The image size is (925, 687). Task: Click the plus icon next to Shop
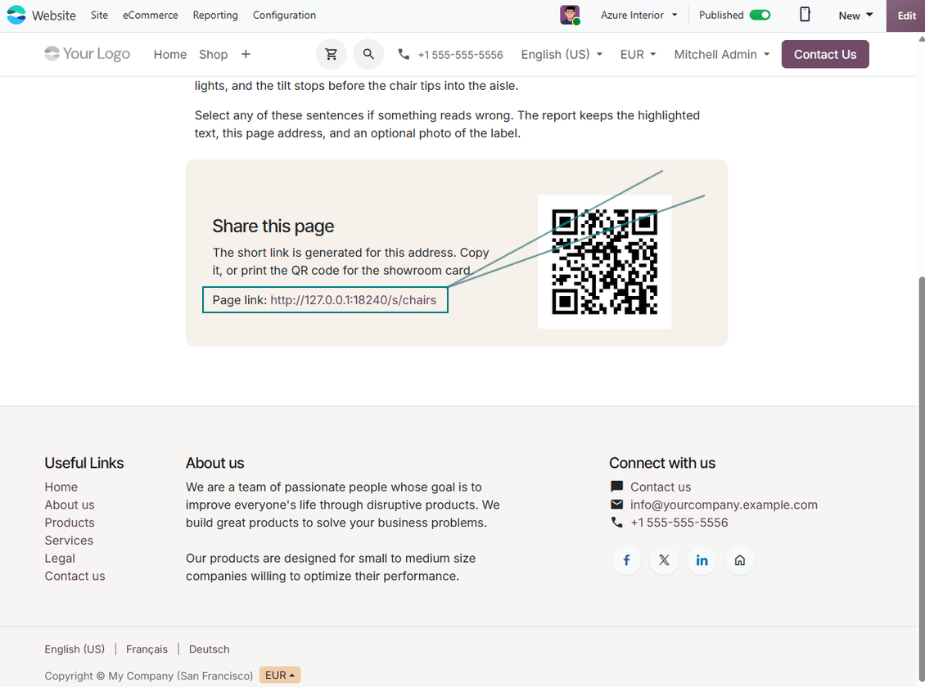pos(246,54)
